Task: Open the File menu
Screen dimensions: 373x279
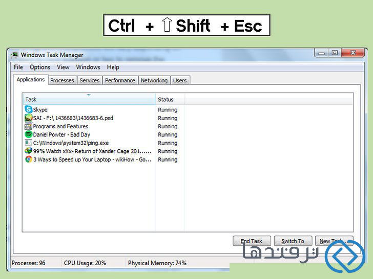Action: [18, 67]
